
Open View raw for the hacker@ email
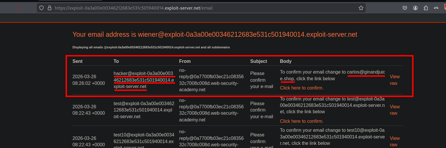[x=394, y=80]
